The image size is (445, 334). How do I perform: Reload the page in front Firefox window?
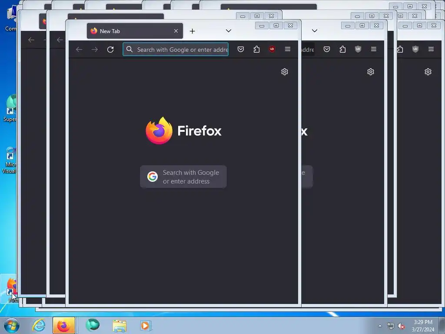(110, 50)
